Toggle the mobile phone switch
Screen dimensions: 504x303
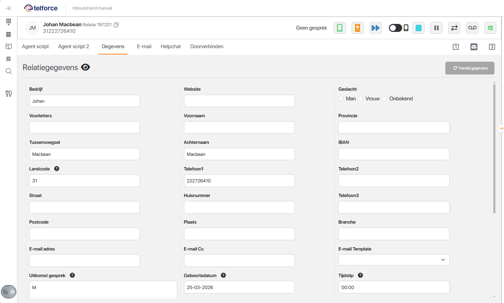pyautogui.click(x=396, y=28)
